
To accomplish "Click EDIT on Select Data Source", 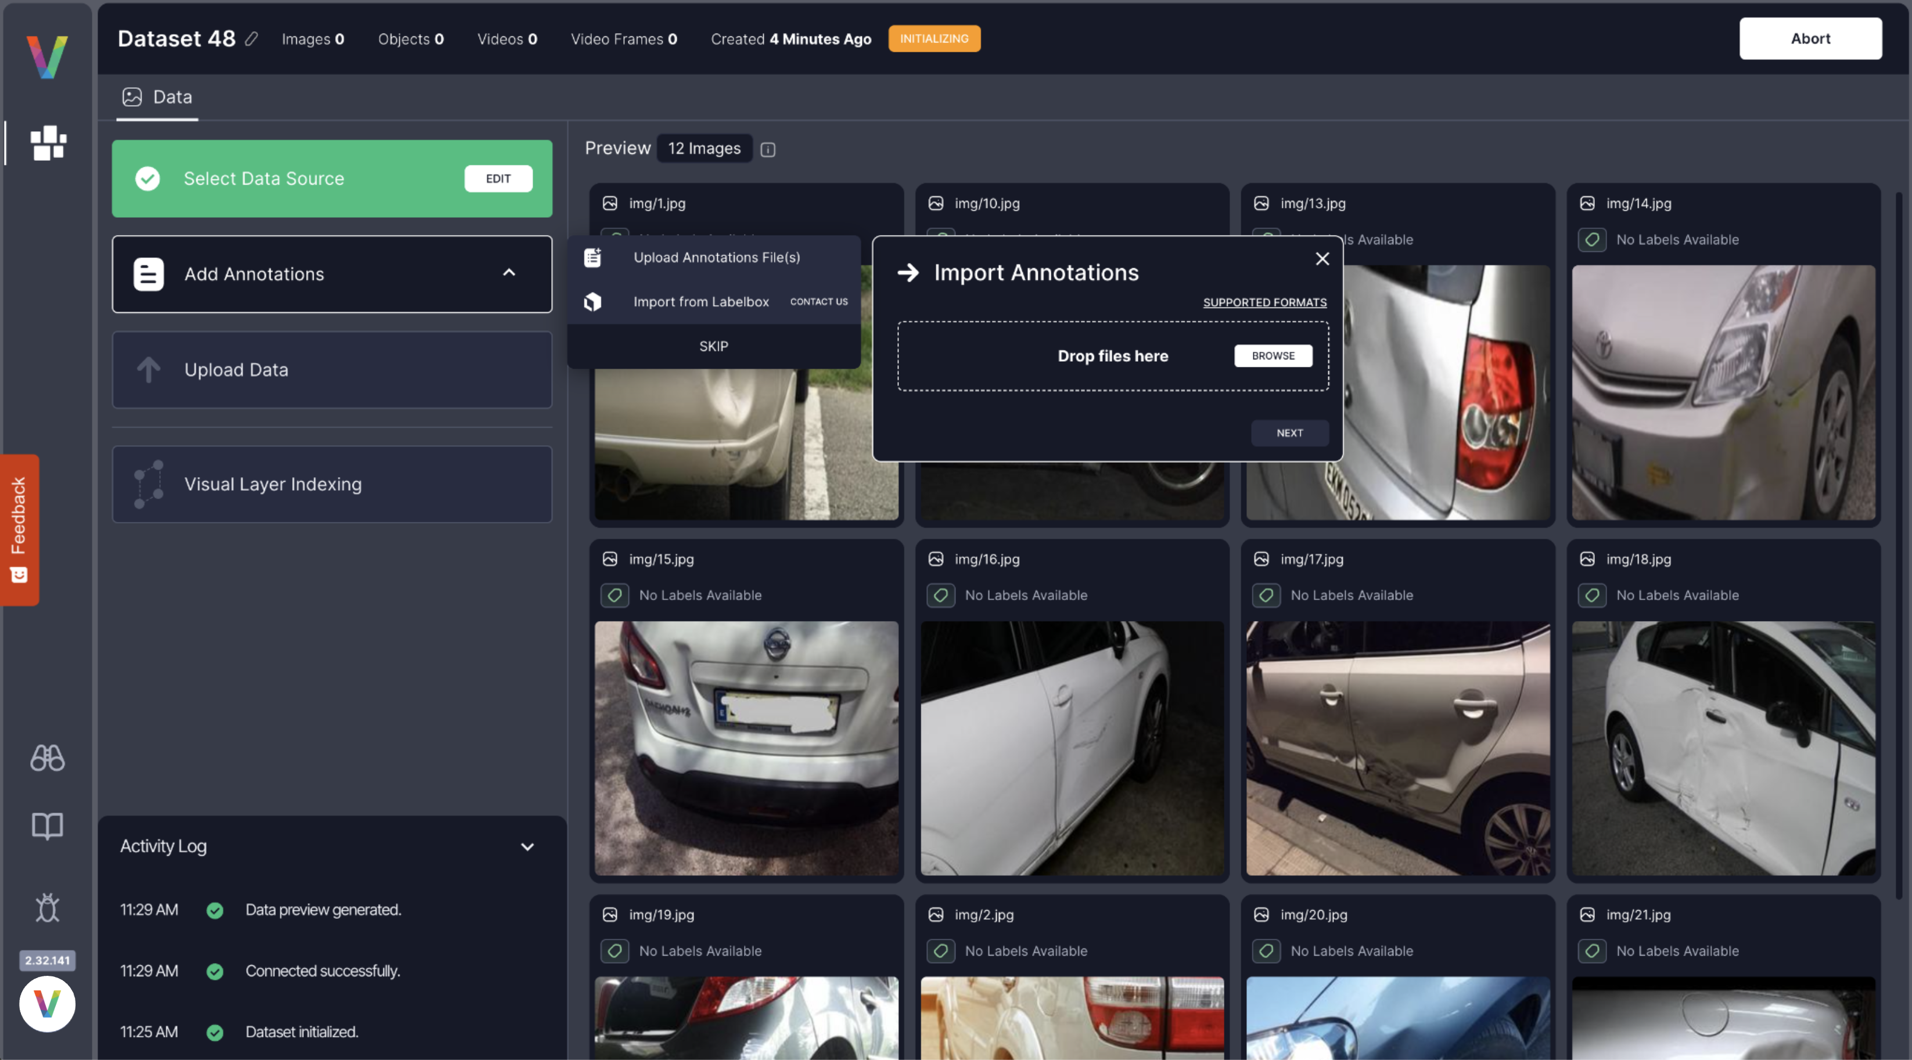I will 498,179.
